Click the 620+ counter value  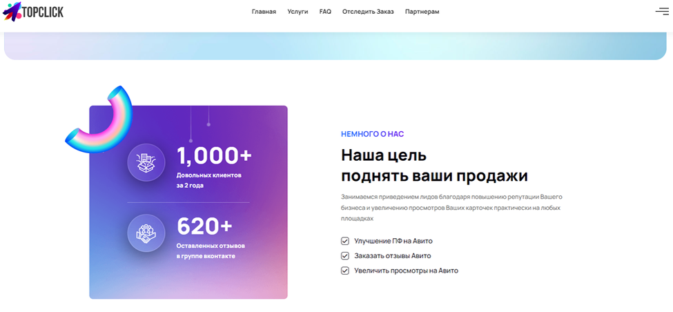click(205, 226)
